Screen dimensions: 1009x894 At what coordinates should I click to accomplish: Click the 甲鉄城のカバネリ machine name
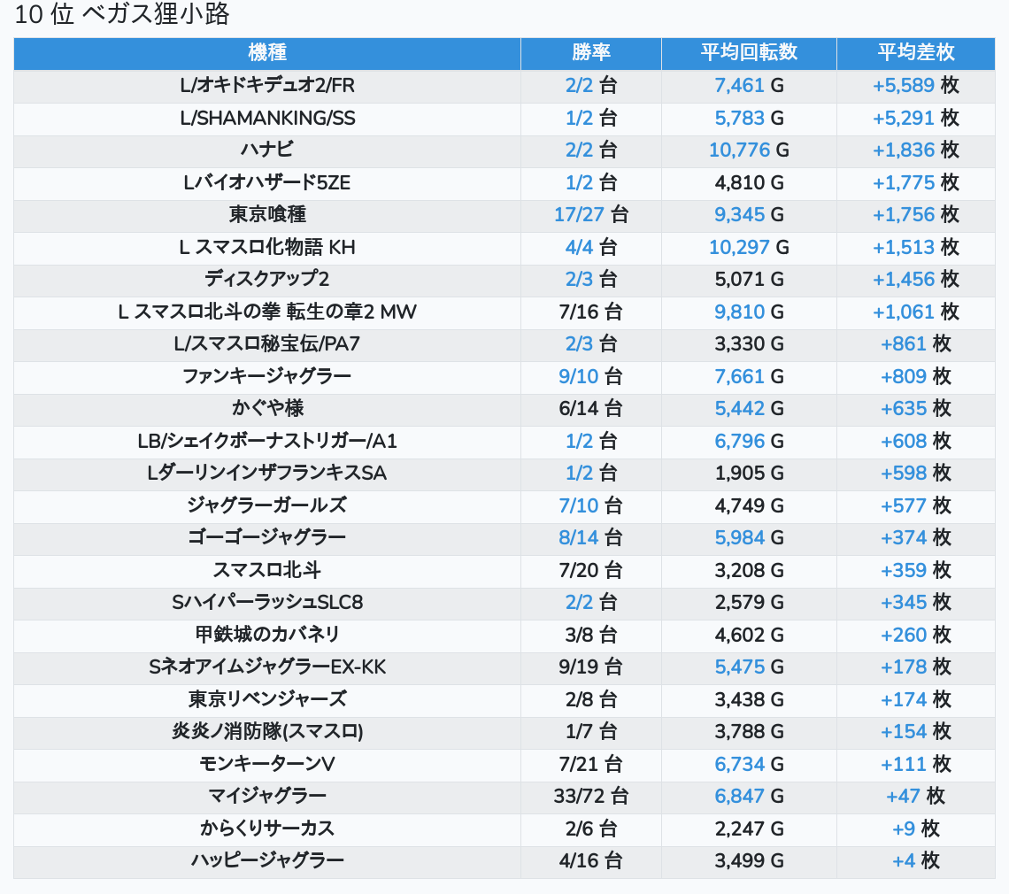click(x=267, y=636)
